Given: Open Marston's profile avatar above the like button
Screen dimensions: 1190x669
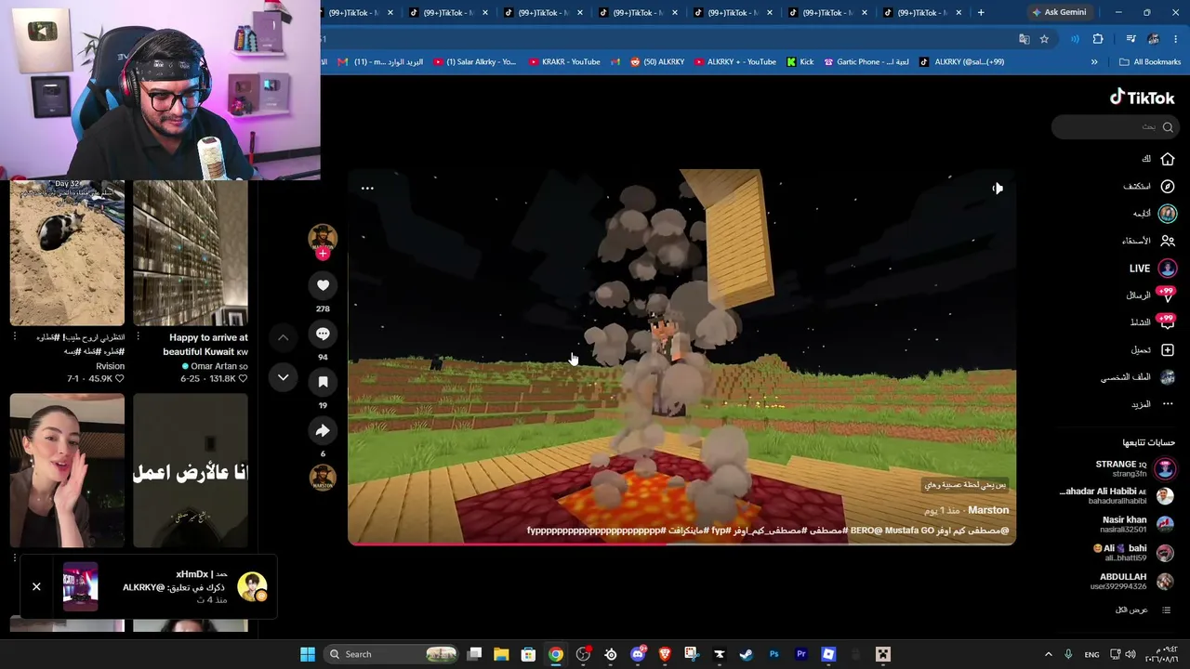Looking at the screenshot, I should pos(323,236).
